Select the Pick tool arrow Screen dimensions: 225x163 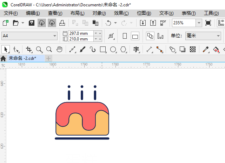tap(6, 50)
